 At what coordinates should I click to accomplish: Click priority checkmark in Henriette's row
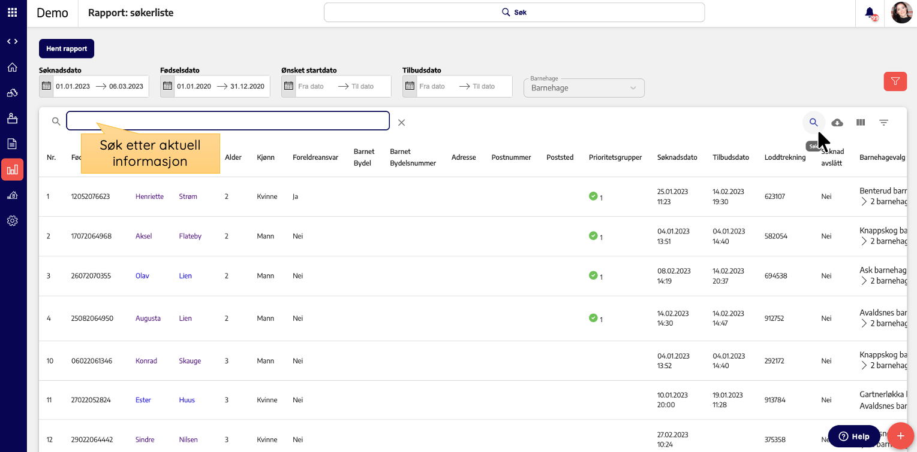(x=593, y=196)
